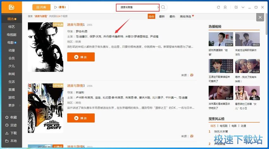The height and width of the screenshot is (149, 269).
Task: Switch search ranking to 动漫 tab
Action: [x=243, y=126]
